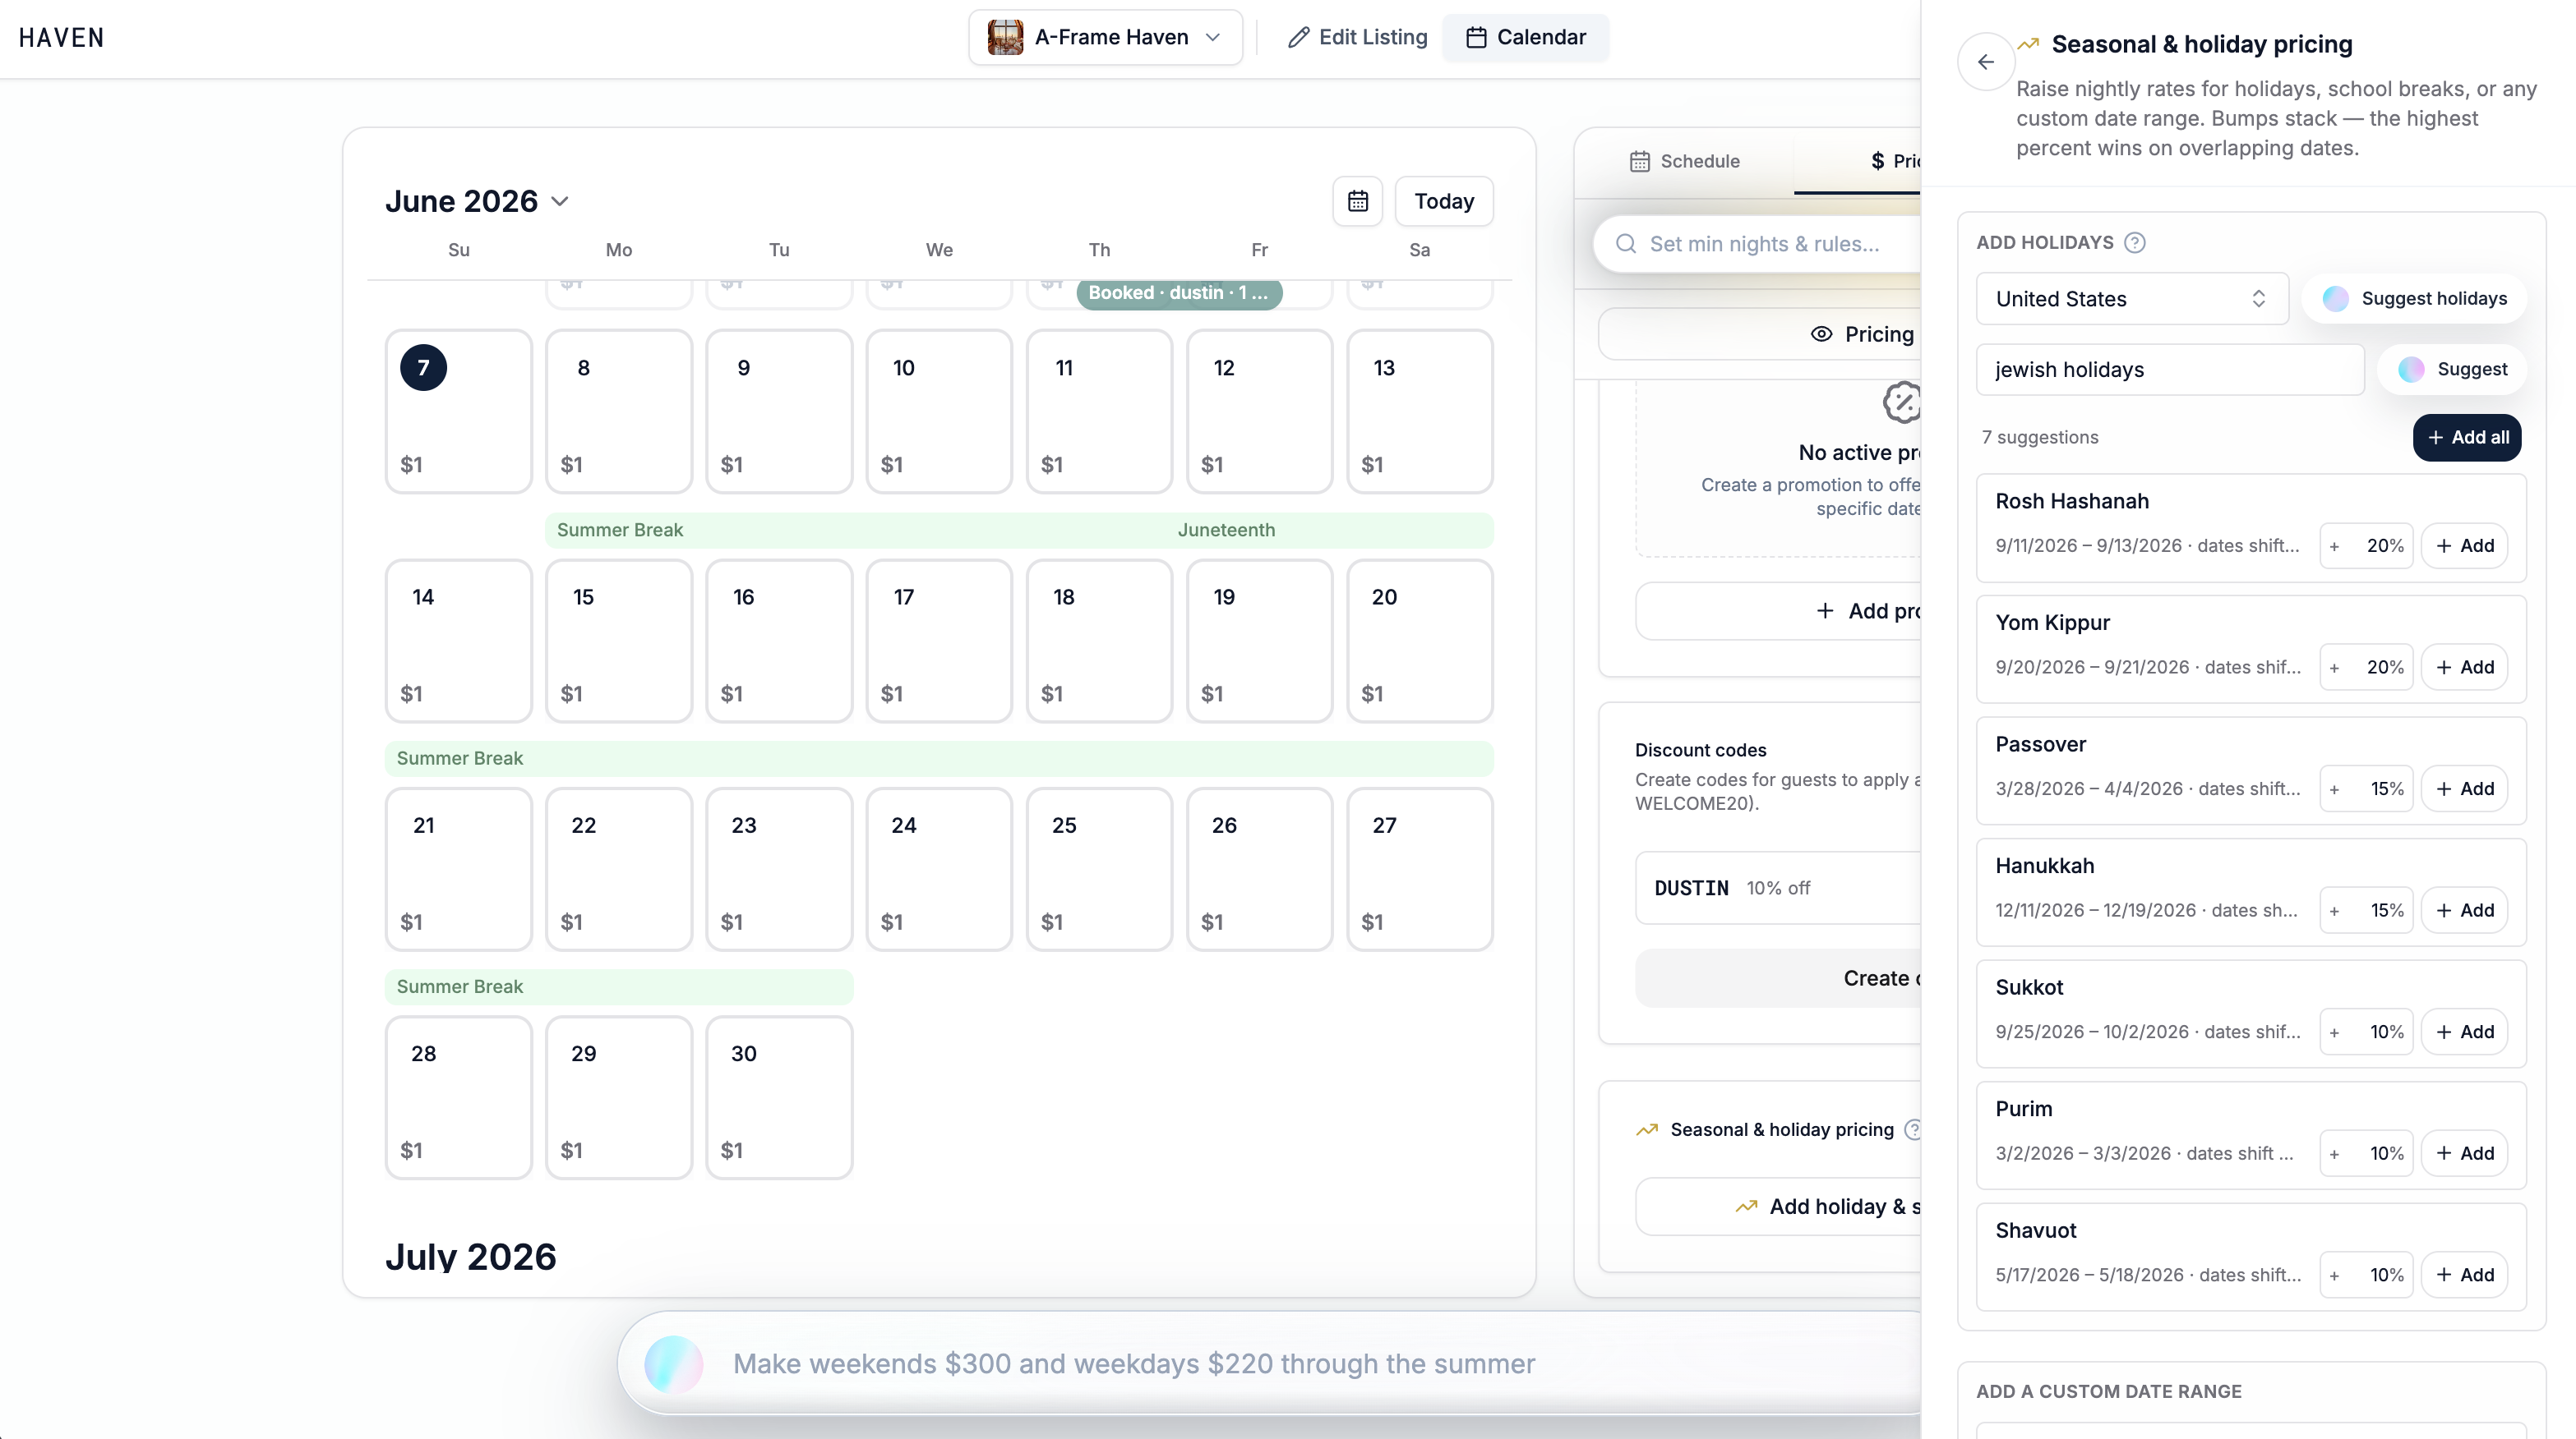
Task: Click the promotion badge icon
Action: (x=1901, y=402)
